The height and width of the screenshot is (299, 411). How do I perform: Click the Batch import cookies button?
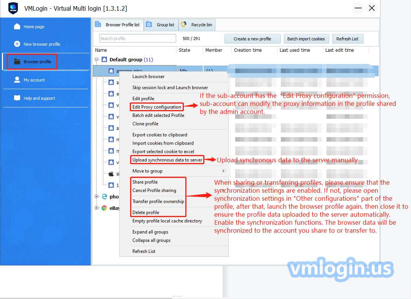[x=306, y=39]
